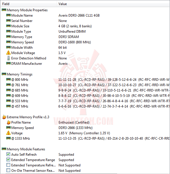This screenshot has height=174, width=170.
Task: Click the chip icon beside XMP Memory Speed DDR3-2666
Action: tap(8, 128)
